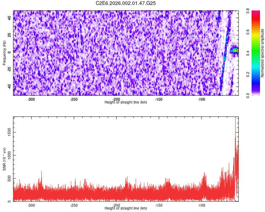This screenshot has height=212, width=265.
Task: Click the bright hotspot near 0 Hz
Action: pyautogui.click(x=235, y=51)
